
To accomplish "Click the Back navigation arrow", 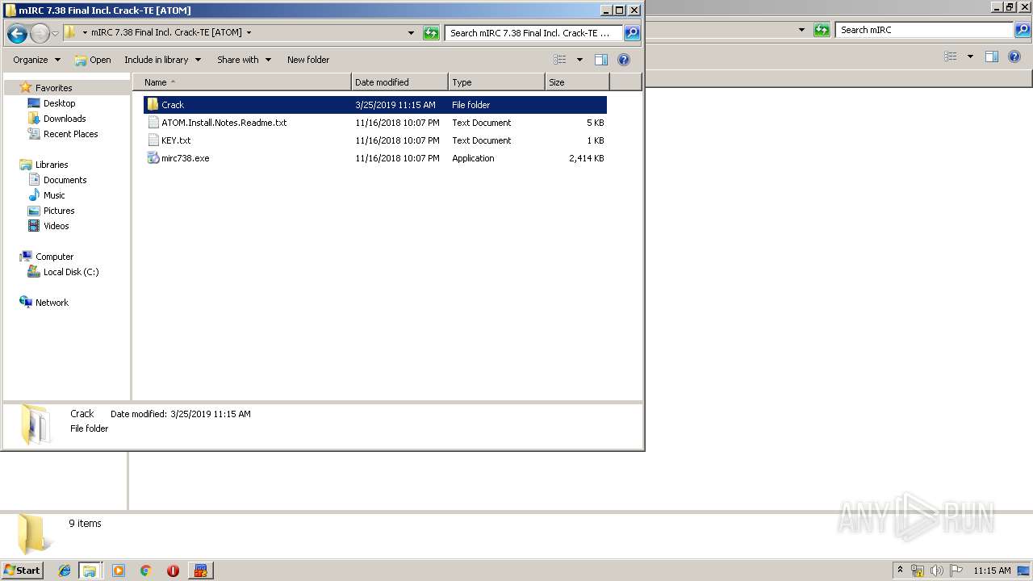I will pos(16,33).
